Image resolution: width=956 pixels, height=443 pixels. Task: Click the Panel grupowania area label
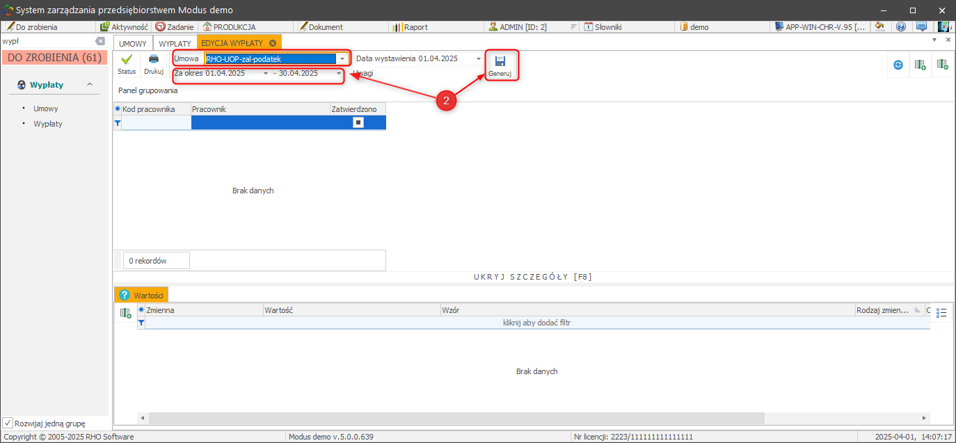(x=148, y=90)
